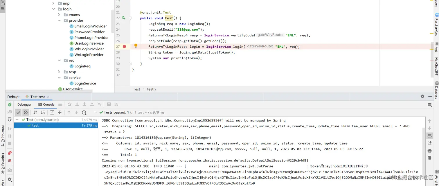Open the Favorites tool window tab
Screen dimensions: 439x186
(3, 163)
